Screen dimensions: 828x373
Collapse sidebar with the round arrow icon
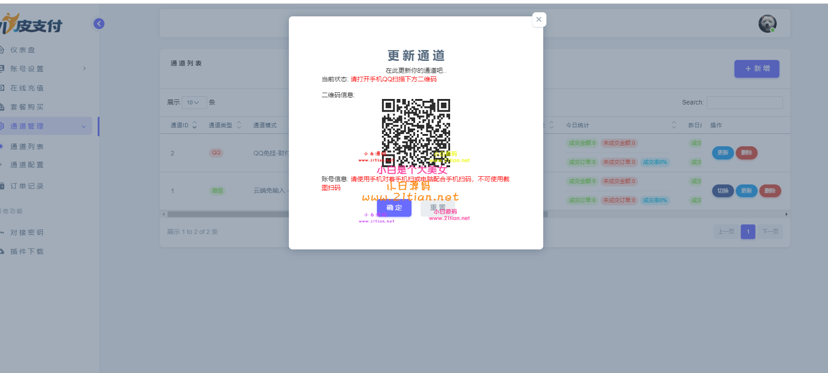[99, 24]
